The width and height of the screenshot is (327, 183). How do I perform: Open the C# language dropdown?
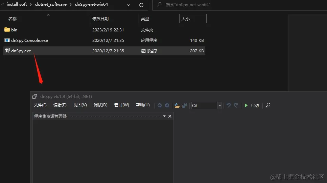[x=219, y=106]
